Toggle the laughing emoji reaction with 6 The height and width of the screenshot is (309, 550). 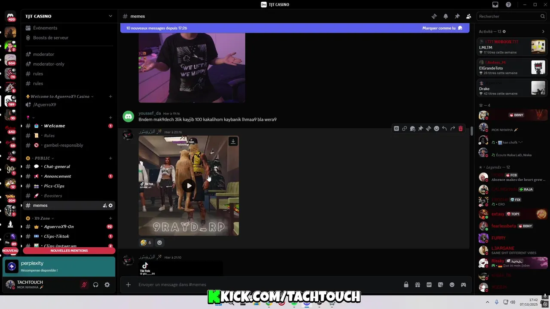[146, 242]
